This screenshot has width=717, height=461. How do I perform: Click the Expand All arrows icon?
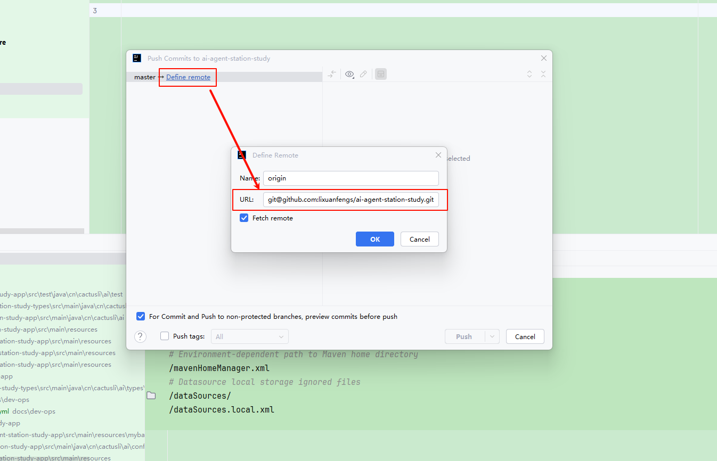(x=529, y=75)
